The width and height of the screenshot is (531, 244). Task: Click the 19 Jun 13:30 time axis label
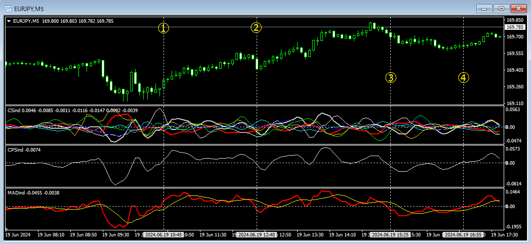[310, 234]
